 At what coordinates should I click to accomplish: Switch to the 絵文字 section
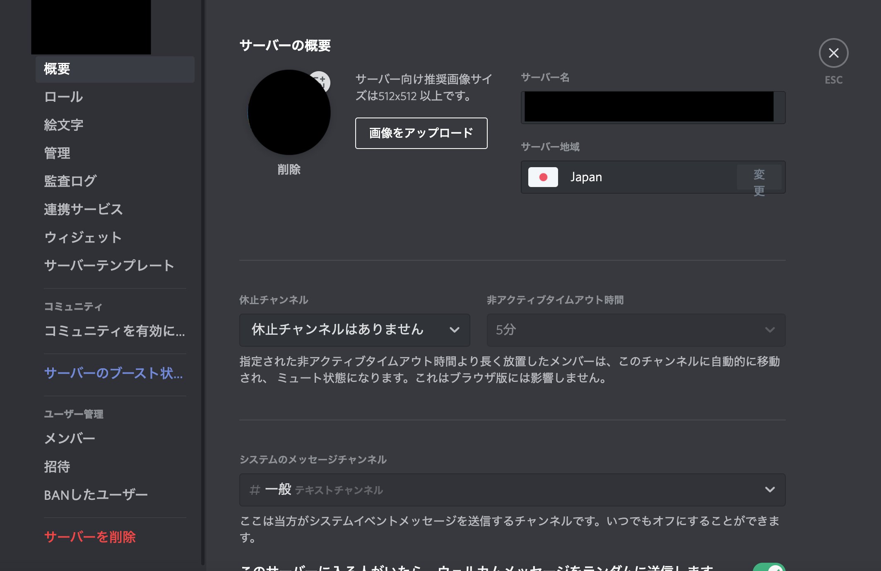click(x=64, y=125)
